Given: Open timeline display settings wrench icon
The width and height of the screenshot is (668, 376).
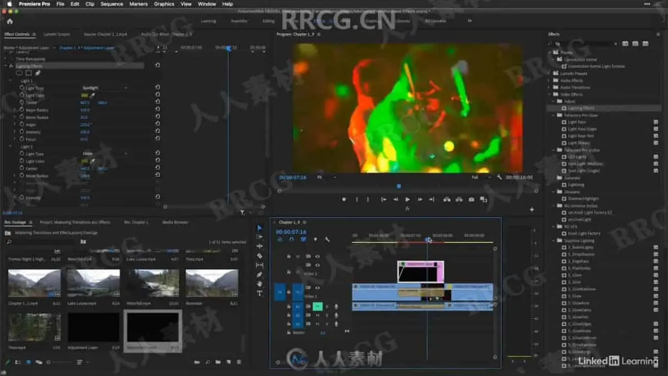Looking at the screenshot, I should pyautogui.click(x=327, y=240).
